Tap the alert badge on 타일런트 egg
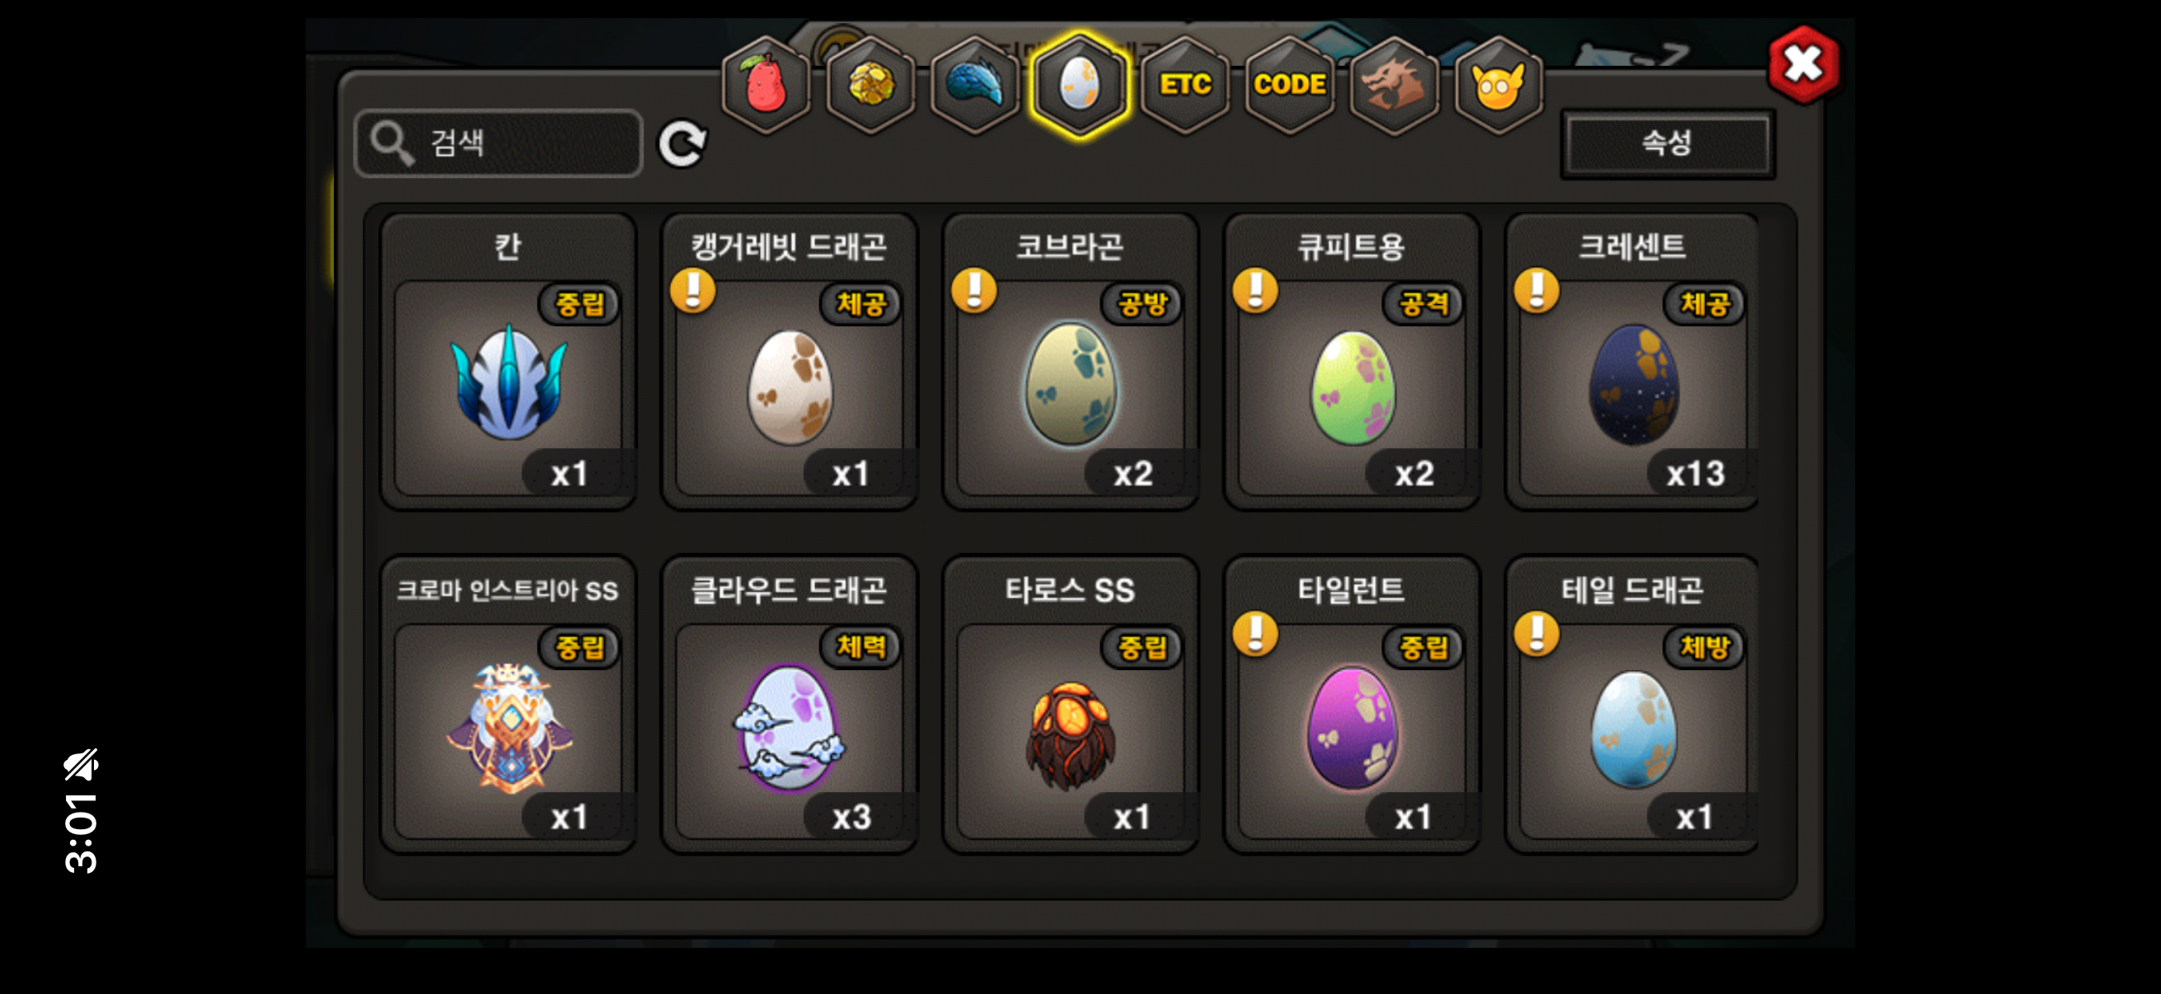 click(x=1255, y=634)
